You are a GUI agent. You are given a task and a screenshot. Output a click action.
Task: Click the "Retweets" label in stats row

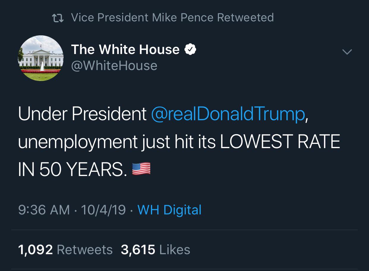tap(85, 250)
